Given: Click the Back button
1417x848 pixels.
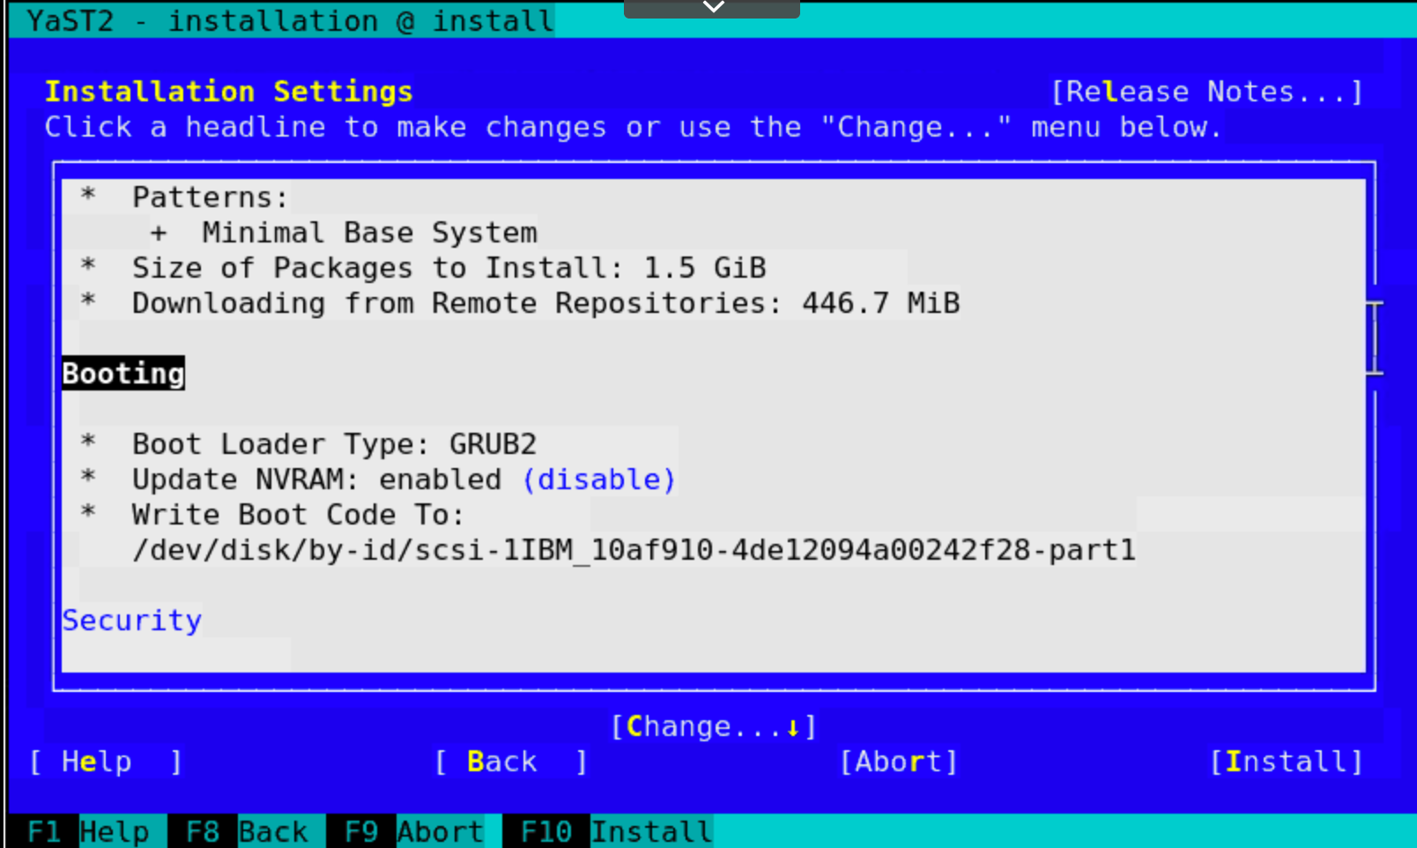Looking at the screenshot, I should coord(509,761).
